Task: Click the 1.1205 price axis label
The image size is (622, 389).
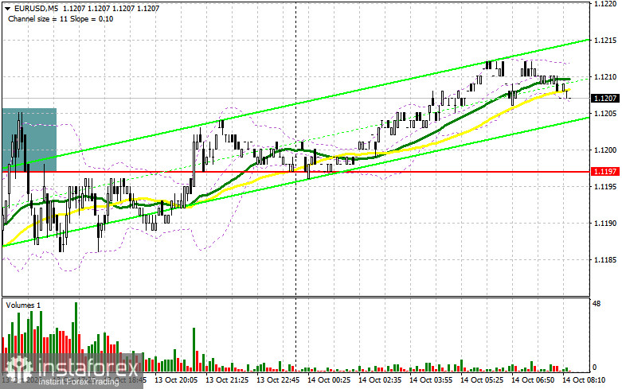Action: point(605,114)
